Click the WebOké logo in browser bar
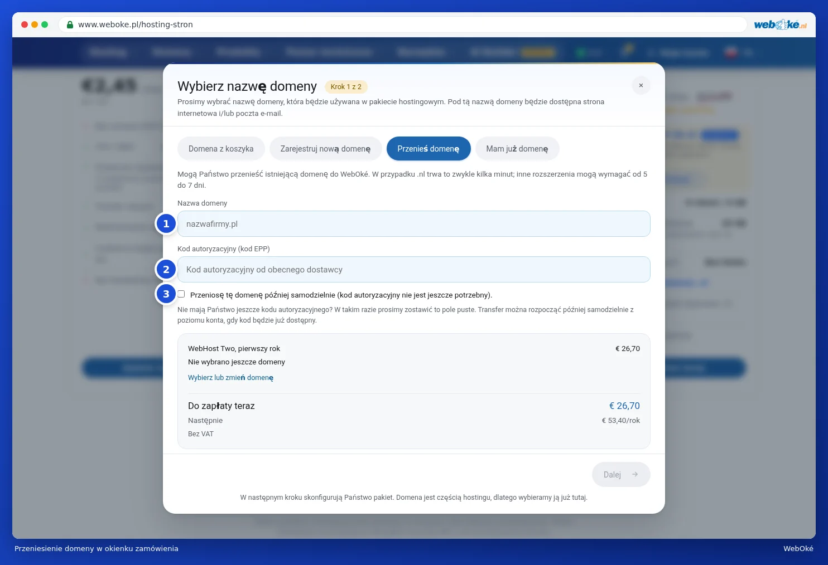The width and height of the screenshot is (828, 565). pyautogui.click(x=780, y=25)
